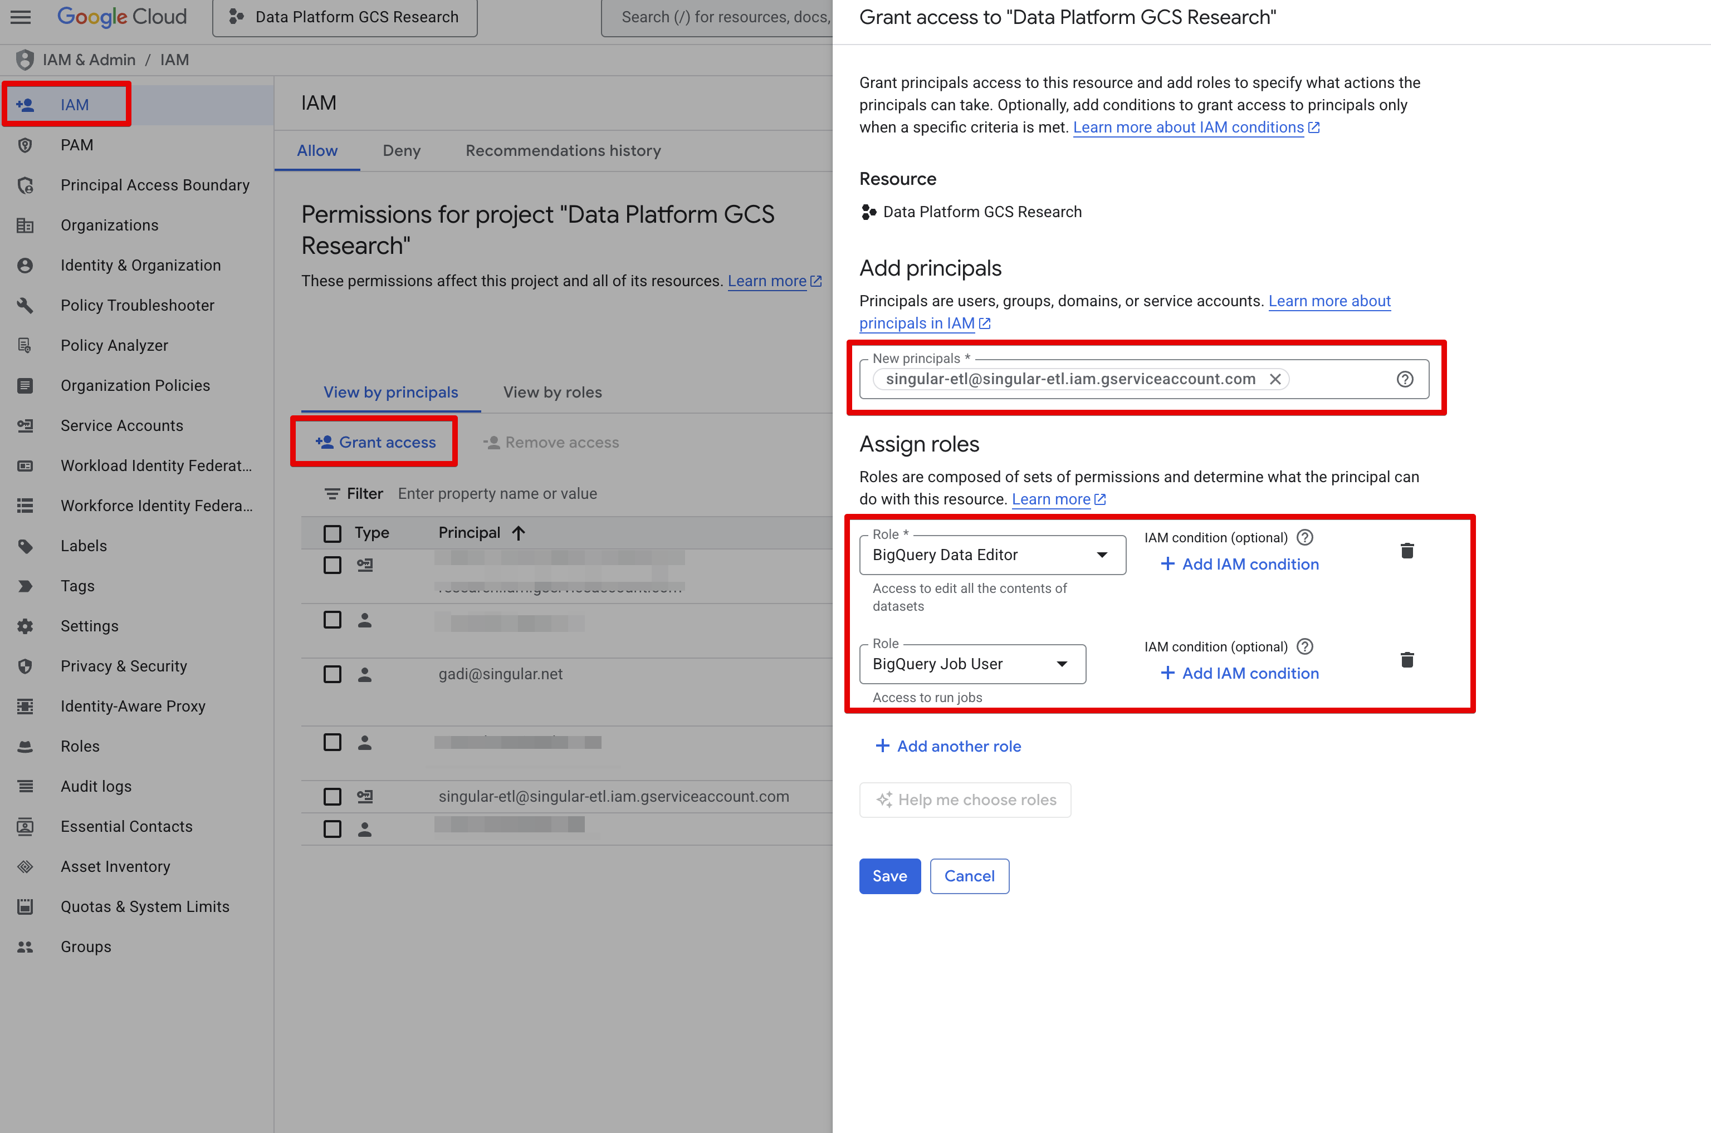Open Quotas & System Limits page
The height and width of the screenshot is (1133, 1711).
click(138, 907)
